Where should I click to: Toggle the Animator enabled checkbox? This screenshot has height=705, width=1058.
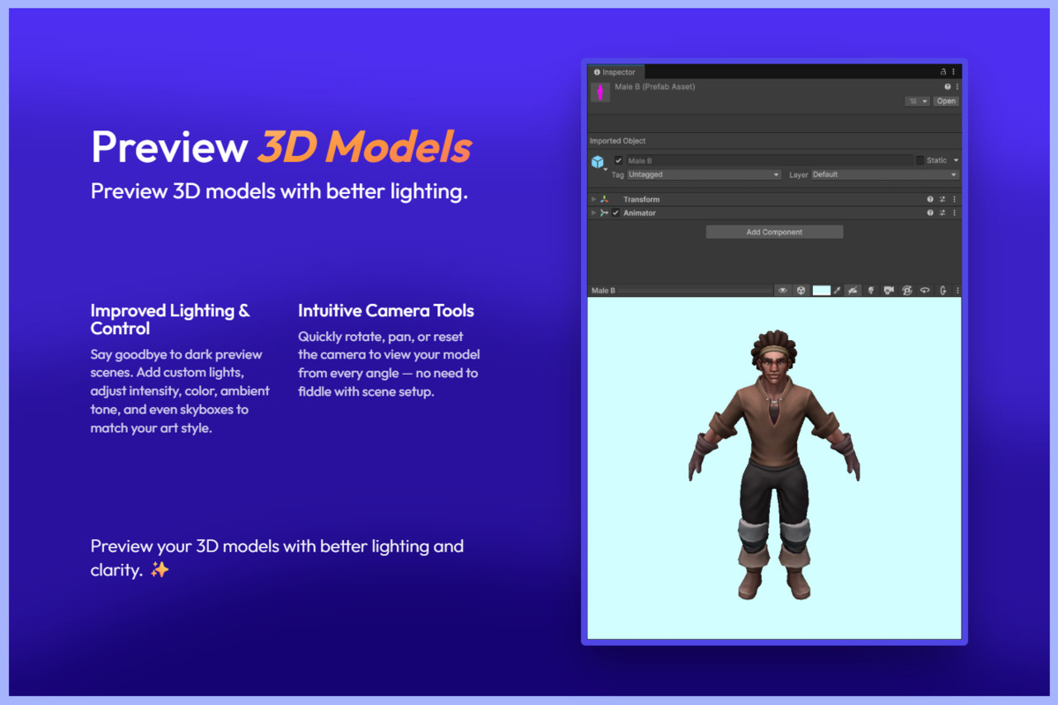click(x=615, y=213)
